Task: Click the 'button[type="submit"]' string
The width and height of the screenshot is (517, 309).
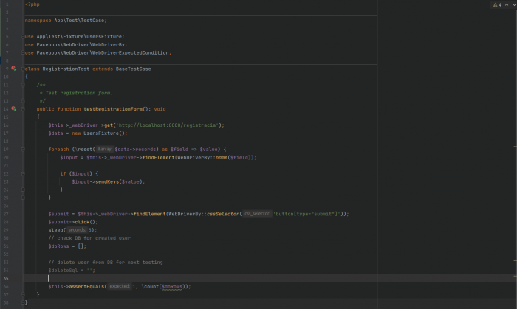Action: 307,214
